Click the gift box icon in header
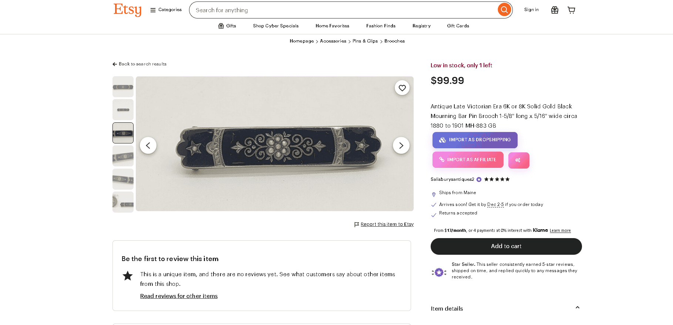Screen dimensions: 673x325 click(x=555, y=10)
